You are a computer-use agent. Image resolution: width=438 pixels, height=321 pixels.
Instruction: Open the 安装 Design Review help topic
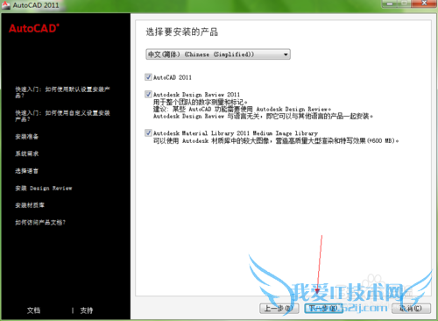(44, 188)
